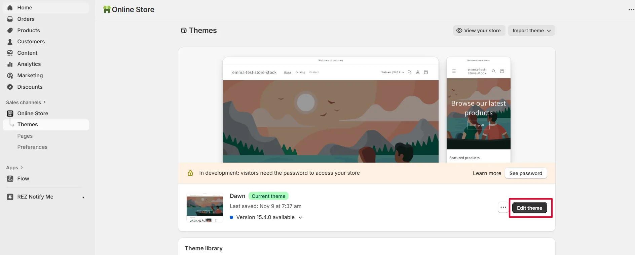This screenshot has width=635, height=255.
Task: Click the account icon in the desktop preview
Action: click(x=418, y=72)
